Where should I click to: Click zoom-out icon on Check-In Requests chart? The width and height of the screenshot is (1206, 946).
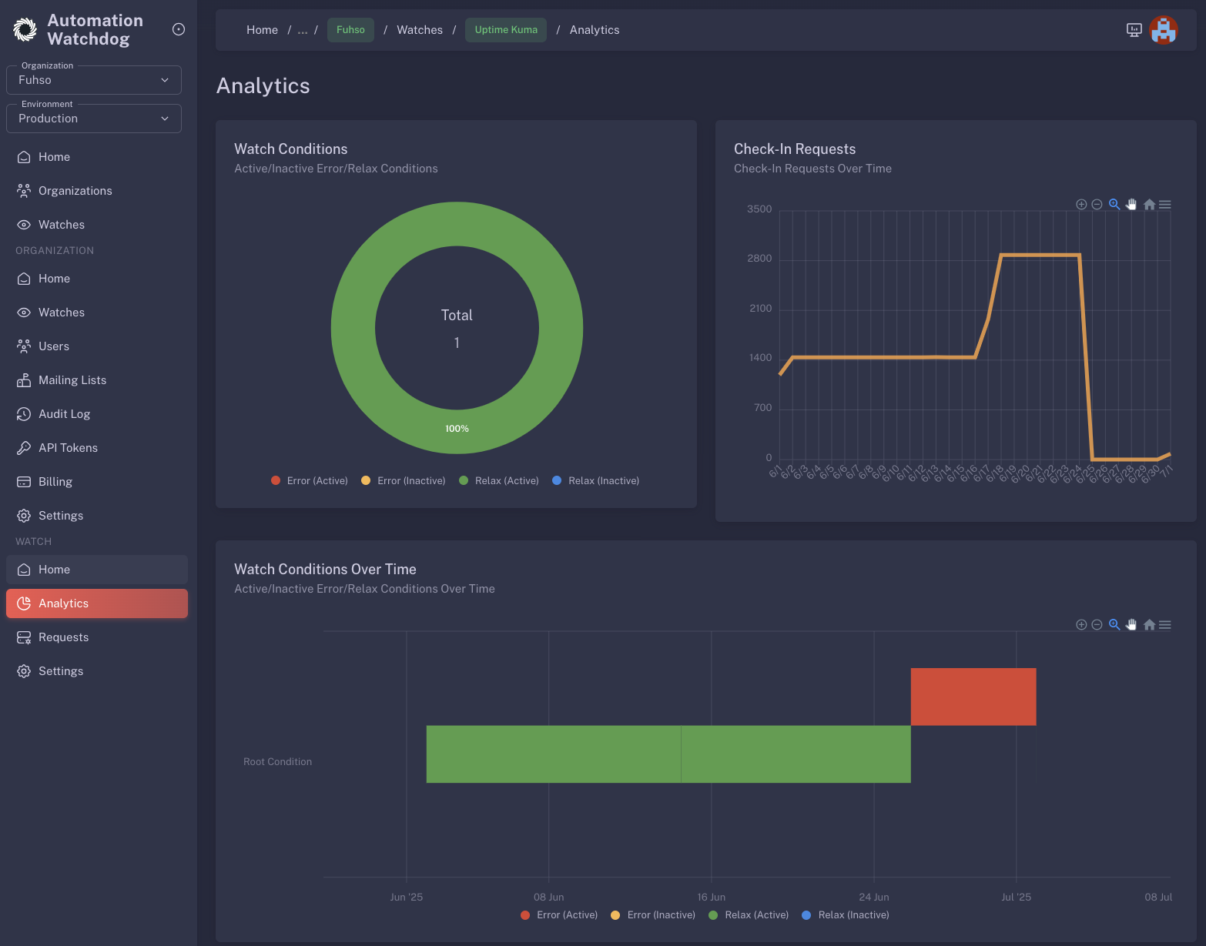point(1097,205)
